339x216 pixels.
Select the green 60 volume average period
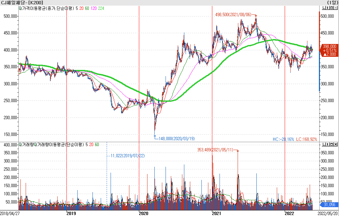pyautogui.click(x=97, y=144)
